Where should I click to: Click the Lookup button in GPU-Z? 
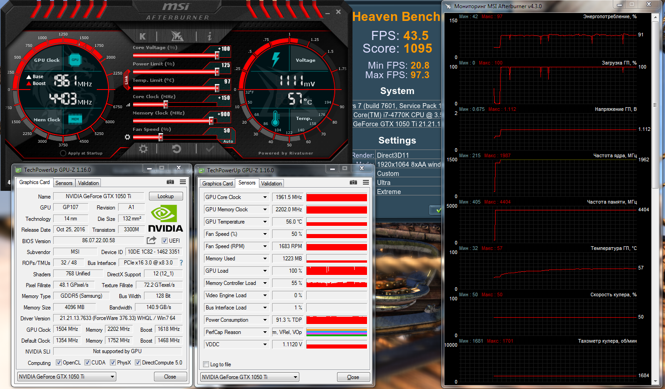pos(166,196)
